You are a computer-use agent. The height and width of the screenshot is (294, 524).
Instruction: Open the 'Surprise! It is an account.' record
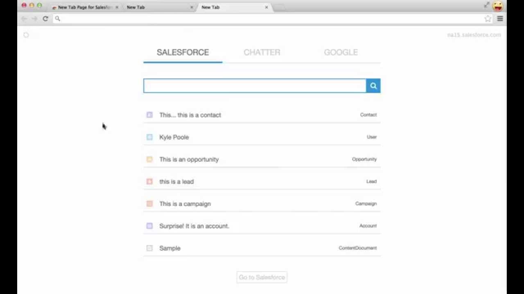pos(194,226)
